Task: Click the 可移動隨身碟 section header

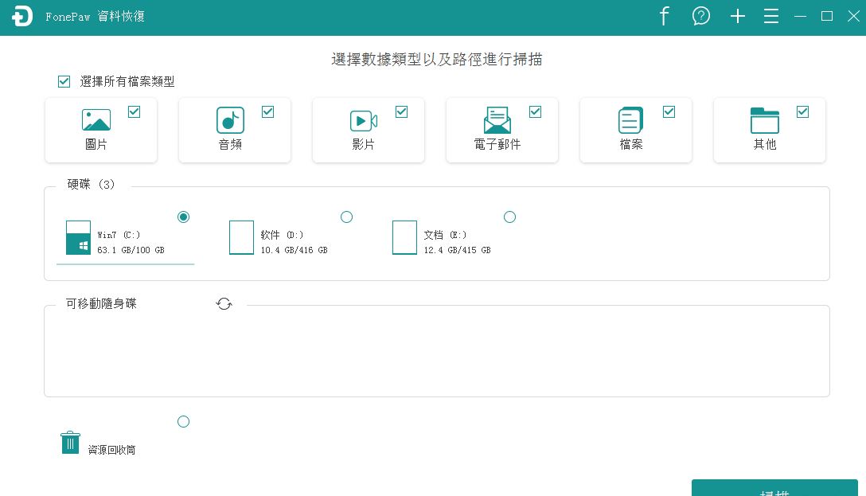Action: 101,303
